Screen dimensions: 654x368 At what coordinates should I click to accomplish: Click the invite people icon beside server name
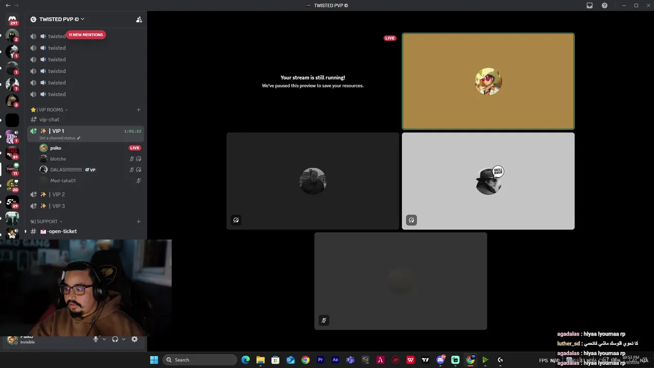[x=138, y=19]
